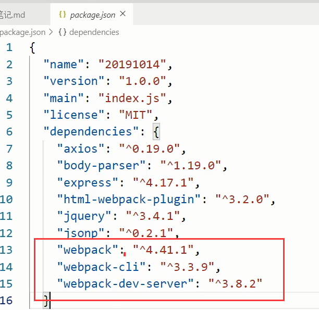The image size is (319, 310).
Task: Click the "license" key
Action: tap(74, 115)
